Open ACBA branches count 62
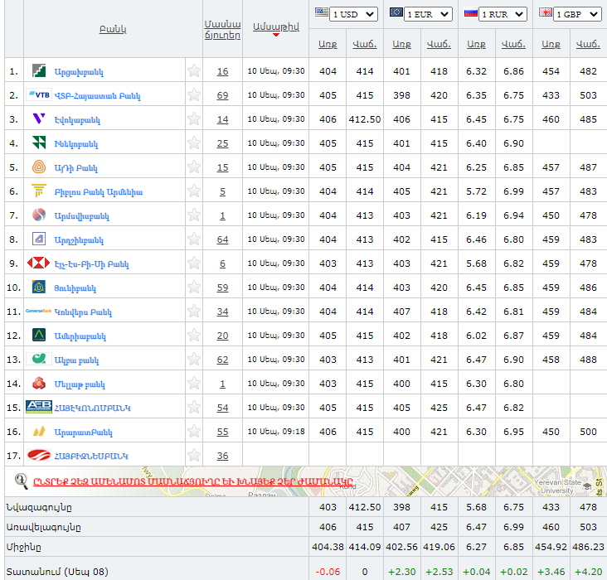 (222, 360)
